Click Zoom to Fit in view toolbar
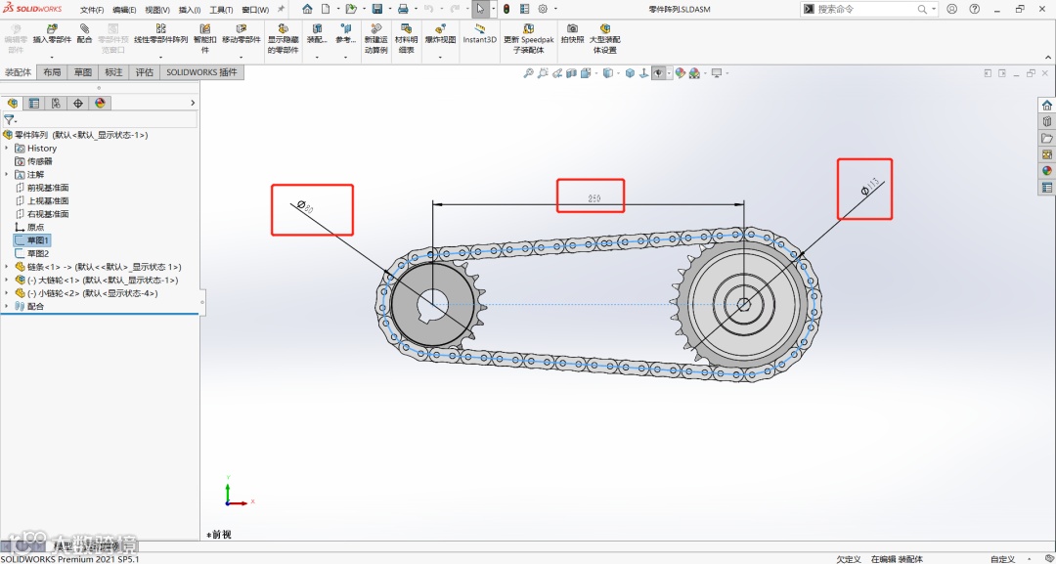The image size is (1056, 564). tap(528, 73)
